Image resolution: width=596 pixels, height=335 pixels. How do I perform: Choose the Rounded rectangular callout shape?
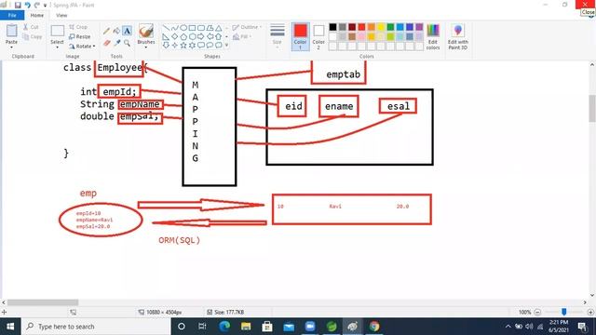point(201,46)
